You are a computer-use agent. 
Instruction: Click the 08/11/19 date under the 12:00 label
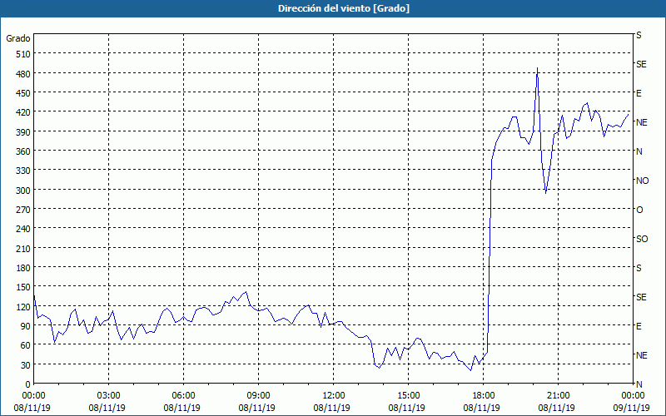tap(331, 408)
